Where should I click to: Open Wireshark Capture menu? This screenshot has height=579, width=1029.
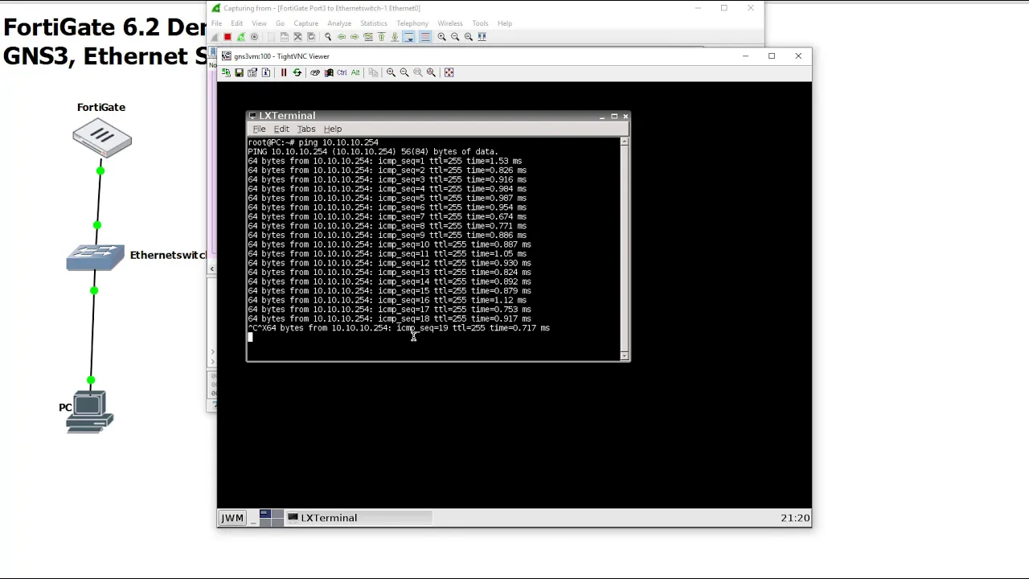coord(305,23)
